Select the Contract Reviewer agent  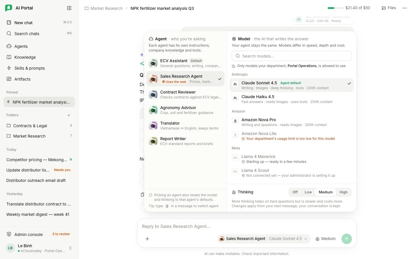click(x=185, y=94)
